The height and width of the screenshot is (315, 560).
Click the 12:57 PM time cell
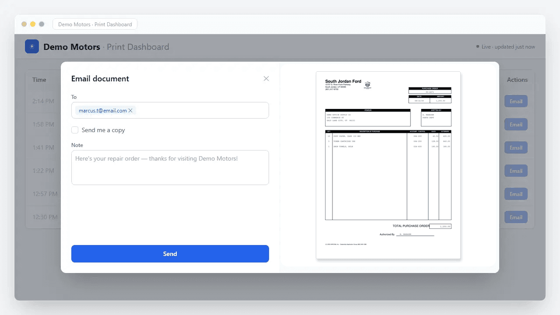45,194
